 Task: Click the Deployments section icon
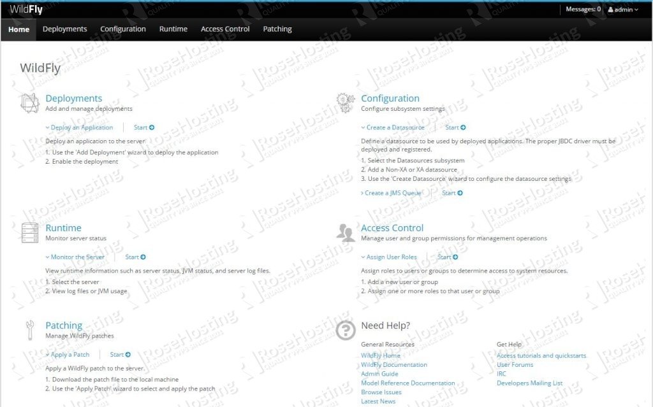coord(30,103)
